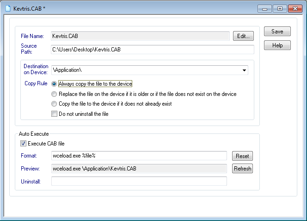Click the Source Path text field
307x221 pixels.
point(153,50)
